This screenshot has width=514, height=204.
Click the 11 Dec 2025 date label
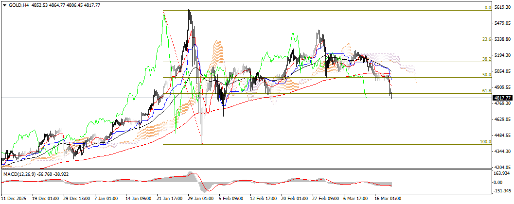(x=13, y=199)
